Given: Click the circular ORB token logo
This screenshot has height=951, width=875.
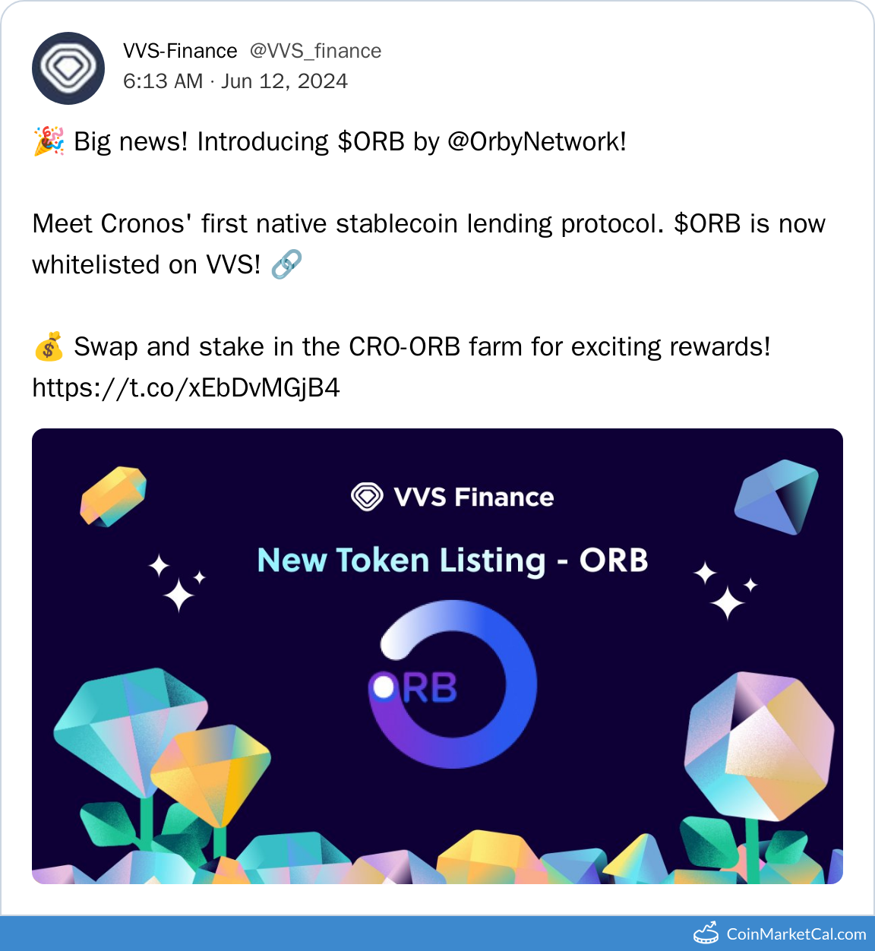Looking at the screenshot, I should 453,684.
